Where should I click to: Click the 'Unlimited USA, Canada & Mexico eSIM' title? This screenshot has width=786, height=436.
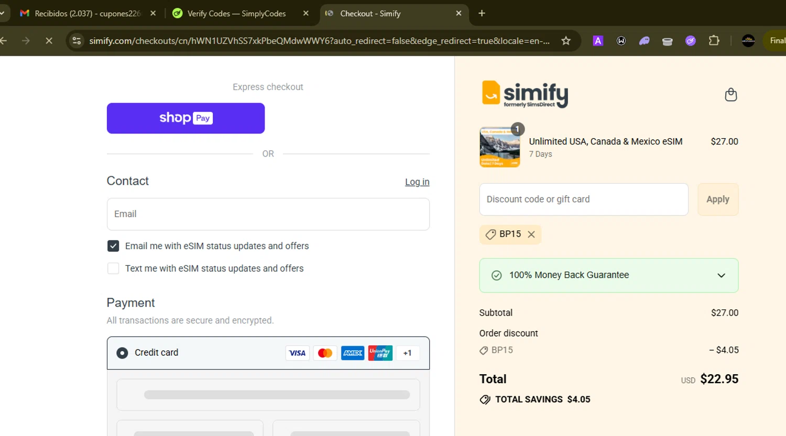click(606, 141)
